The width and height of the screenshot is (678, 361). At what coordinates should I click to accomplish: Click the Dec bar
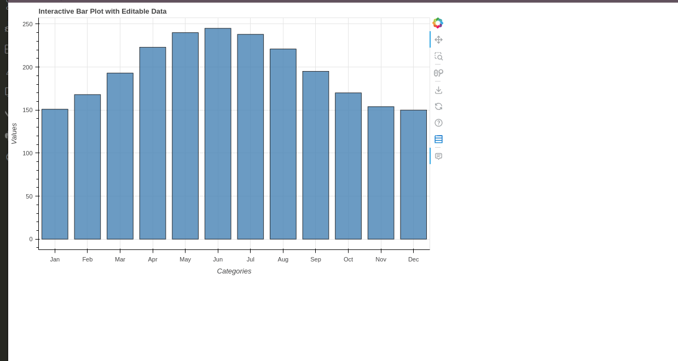click(x=413, y=174)
